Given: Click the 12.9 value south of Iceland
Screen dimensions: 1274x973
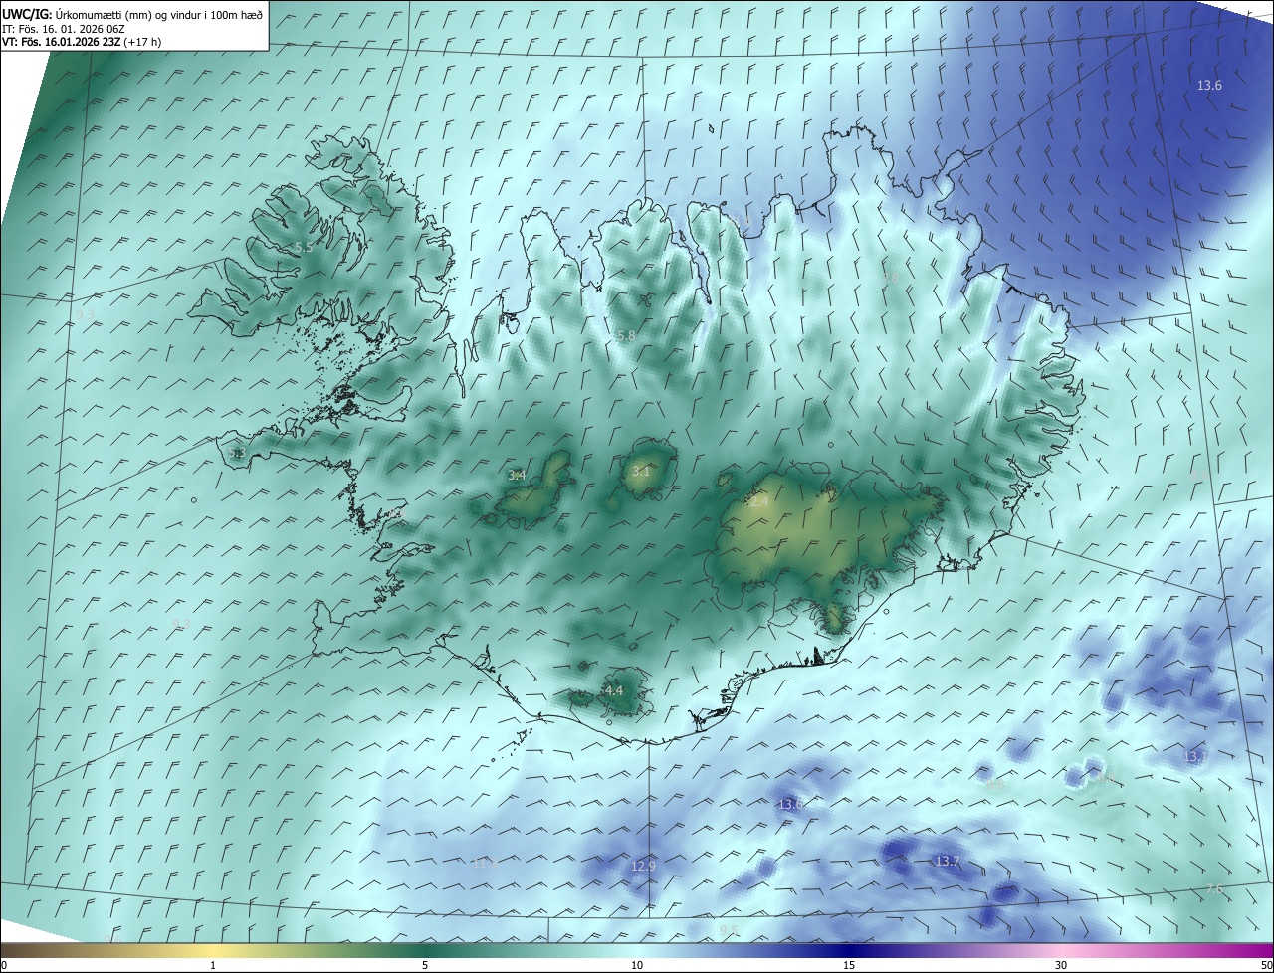Looking at the screenshot, I should point(644,867).
